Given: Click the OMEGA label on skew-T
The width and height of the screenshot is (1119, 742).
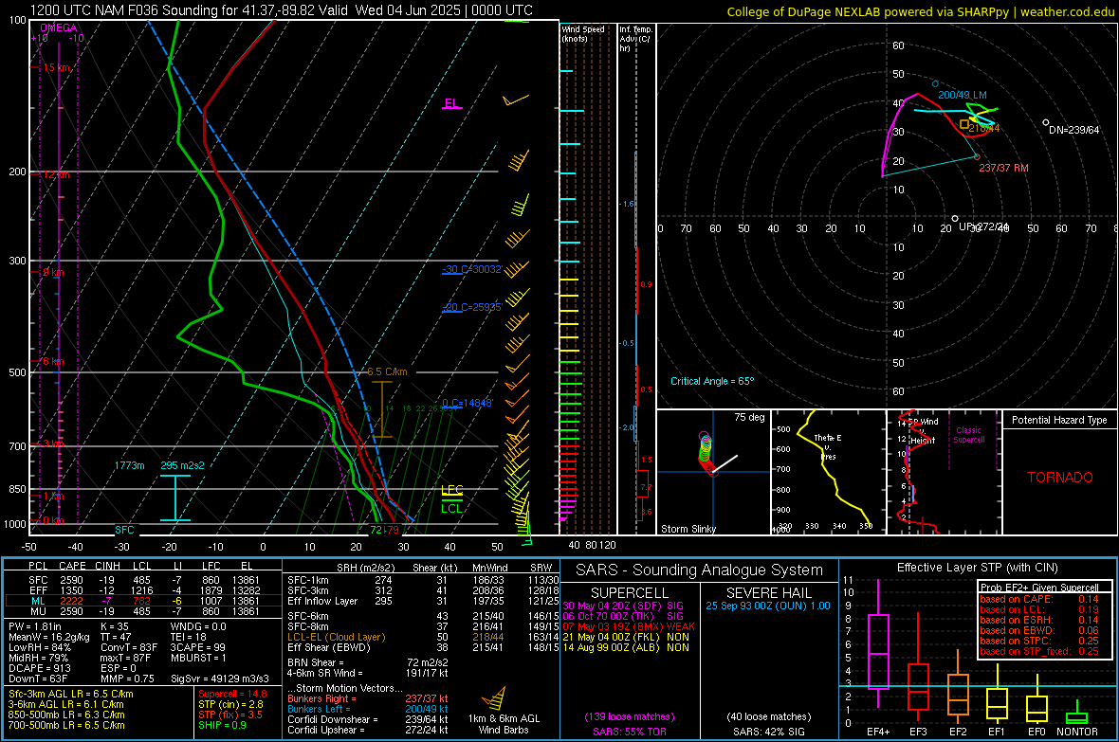Looking at the screenshot, I should [x=59, y=27].
